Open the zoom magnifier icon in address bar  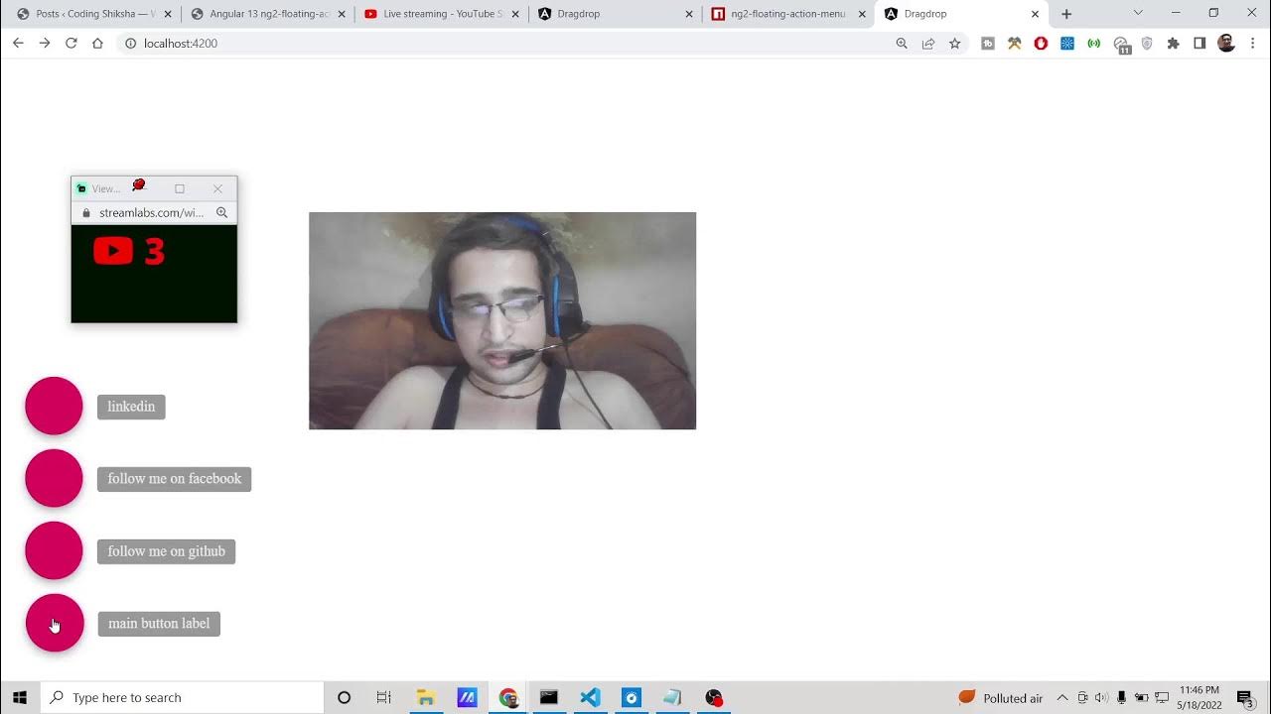pyautogui.click(x=902, y=44)
